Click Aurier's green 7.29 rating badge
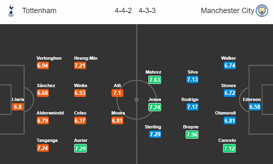The height and width of the screenshot is (164, 273). click(80, 148)
